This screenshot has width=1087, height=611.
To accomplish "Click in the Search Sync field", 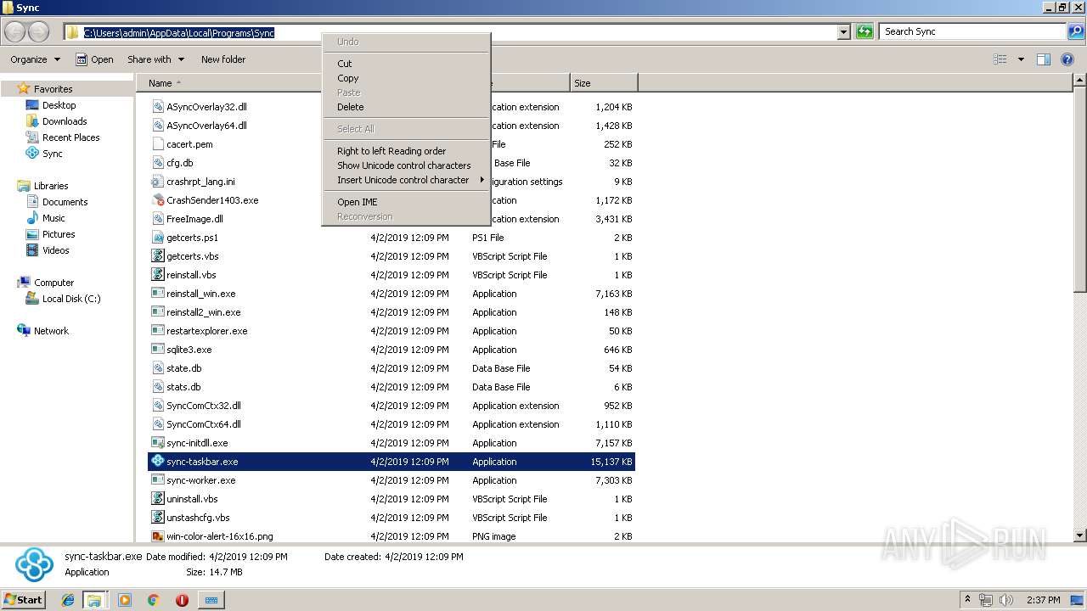I will point(972,31).
